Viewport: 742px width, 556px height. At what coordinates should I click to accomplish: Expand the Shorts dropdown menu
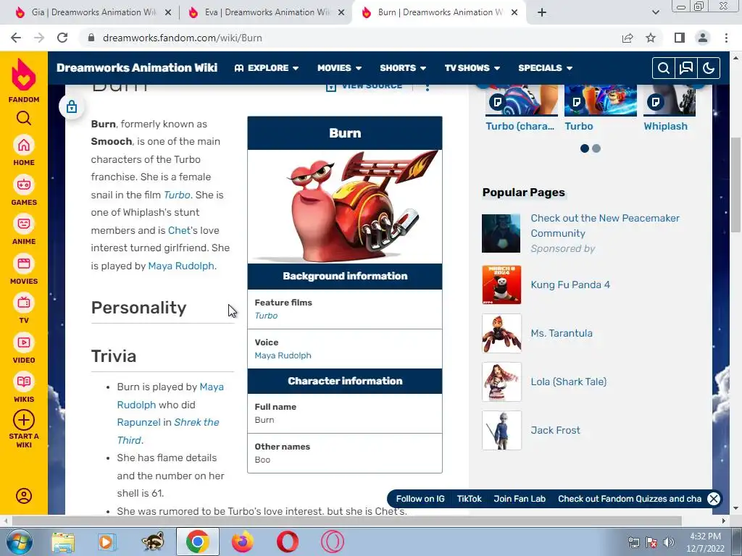click(x=403, y=68)
